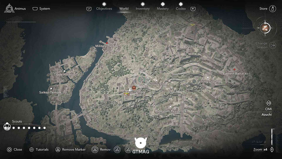Image resolution: width=282 pixels, height=159 pixels.
Task: Click the OMI region name
Action: tap(268, 109)
